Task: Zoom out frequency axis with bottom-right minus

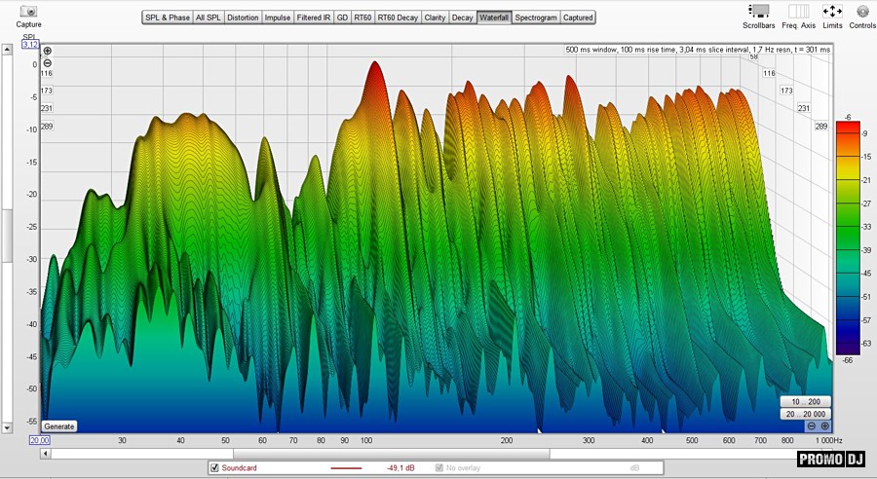Action: click(811, 425)
